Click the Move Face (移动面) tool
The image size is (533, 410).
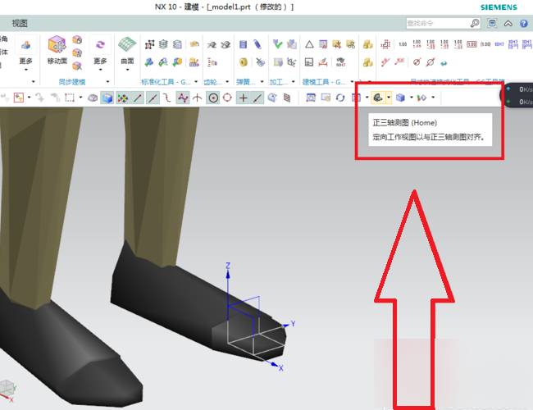pos(57,50)
